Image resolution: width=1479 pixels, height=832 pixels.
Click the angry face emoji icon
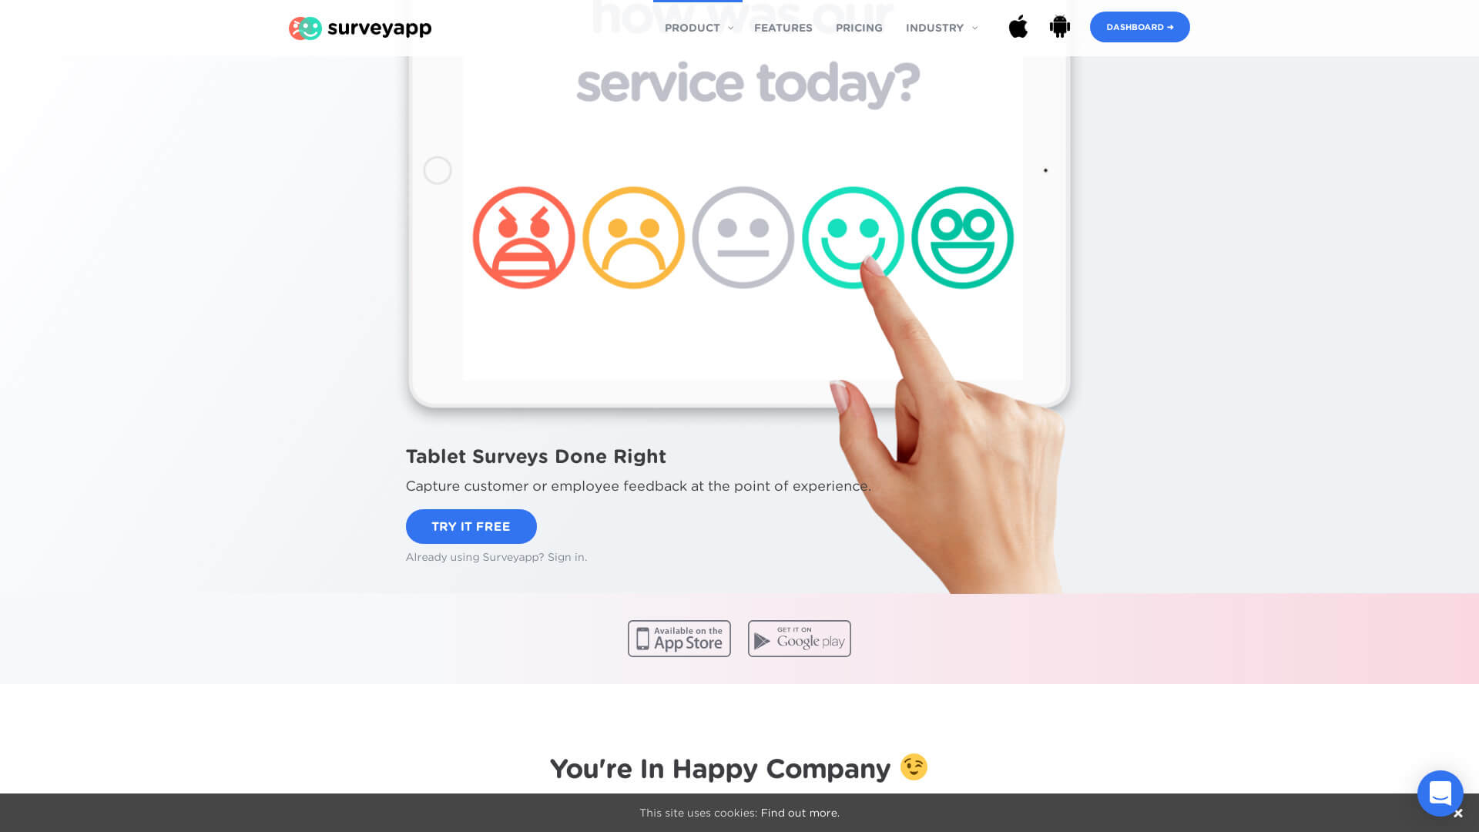click(x=523, y=238)
